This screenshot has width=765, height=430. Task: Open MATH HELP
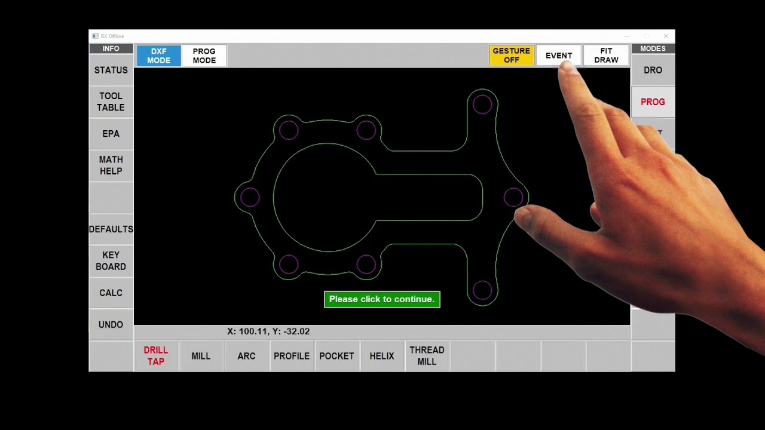[111, 165]
